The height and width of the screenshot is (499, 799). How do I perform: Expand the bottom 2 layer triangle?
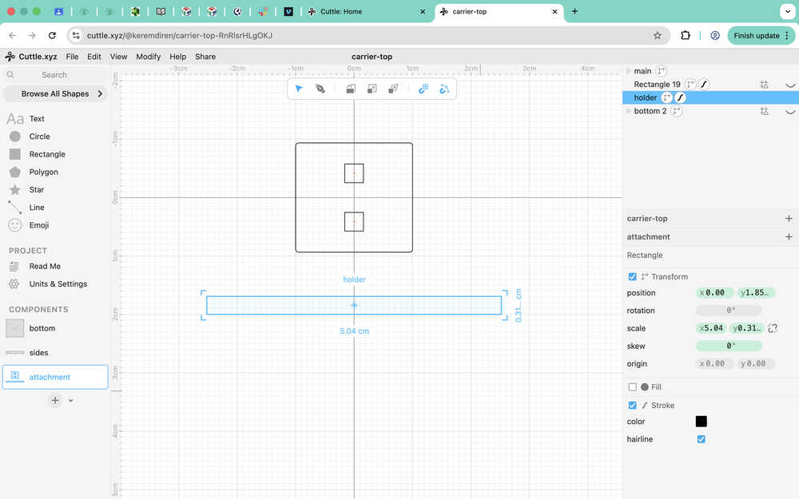[629, 110]
